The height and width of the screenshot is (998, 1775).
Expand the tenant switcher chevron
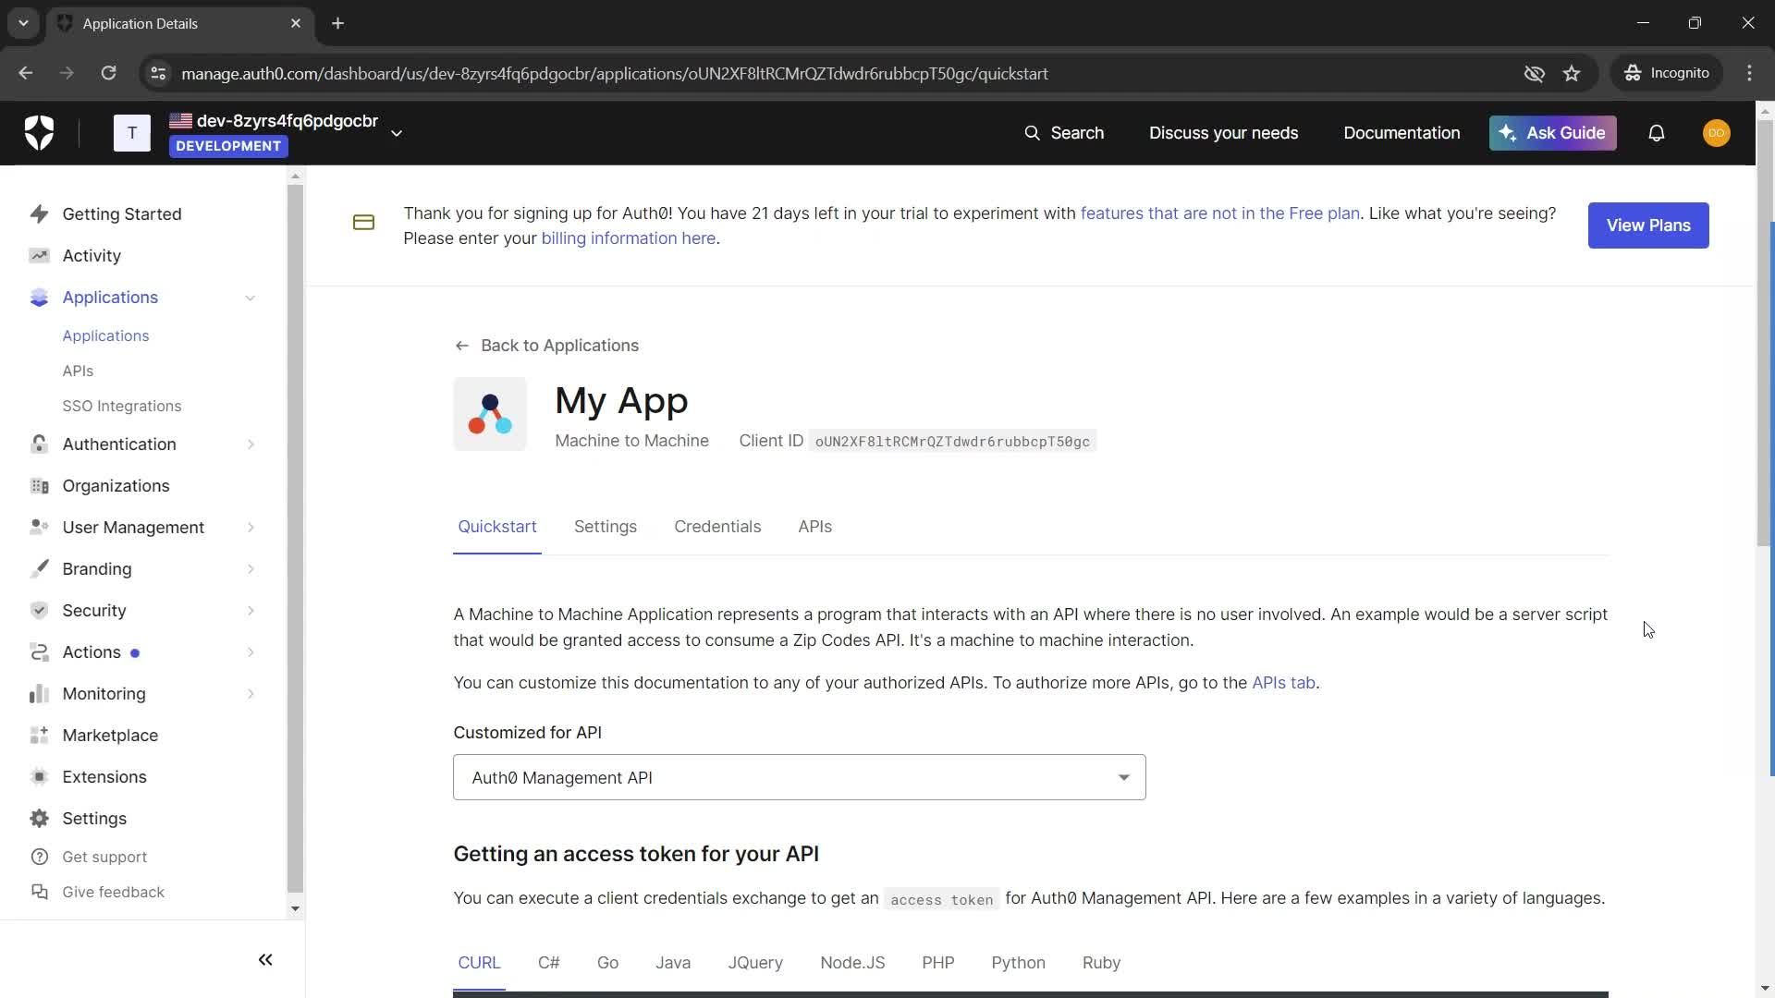[397, 133]
